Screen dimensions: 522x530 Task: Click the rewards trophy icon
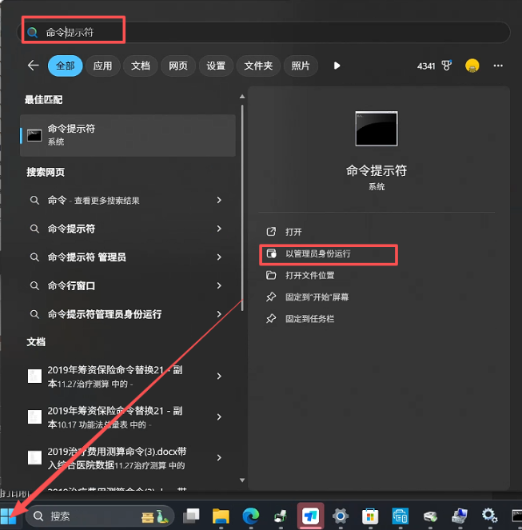click(x=446, y=66)
